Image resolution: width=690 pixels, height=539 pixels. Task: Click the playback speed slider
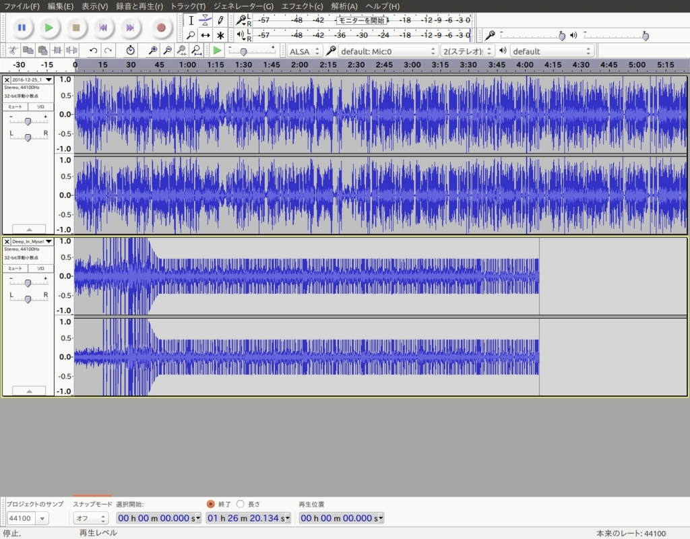click(x=252, y=51)
